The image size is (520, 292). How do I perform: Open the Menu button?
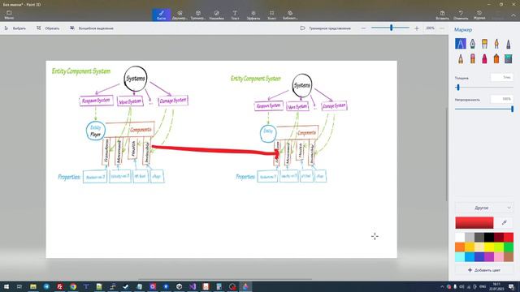tap(9, 15)
